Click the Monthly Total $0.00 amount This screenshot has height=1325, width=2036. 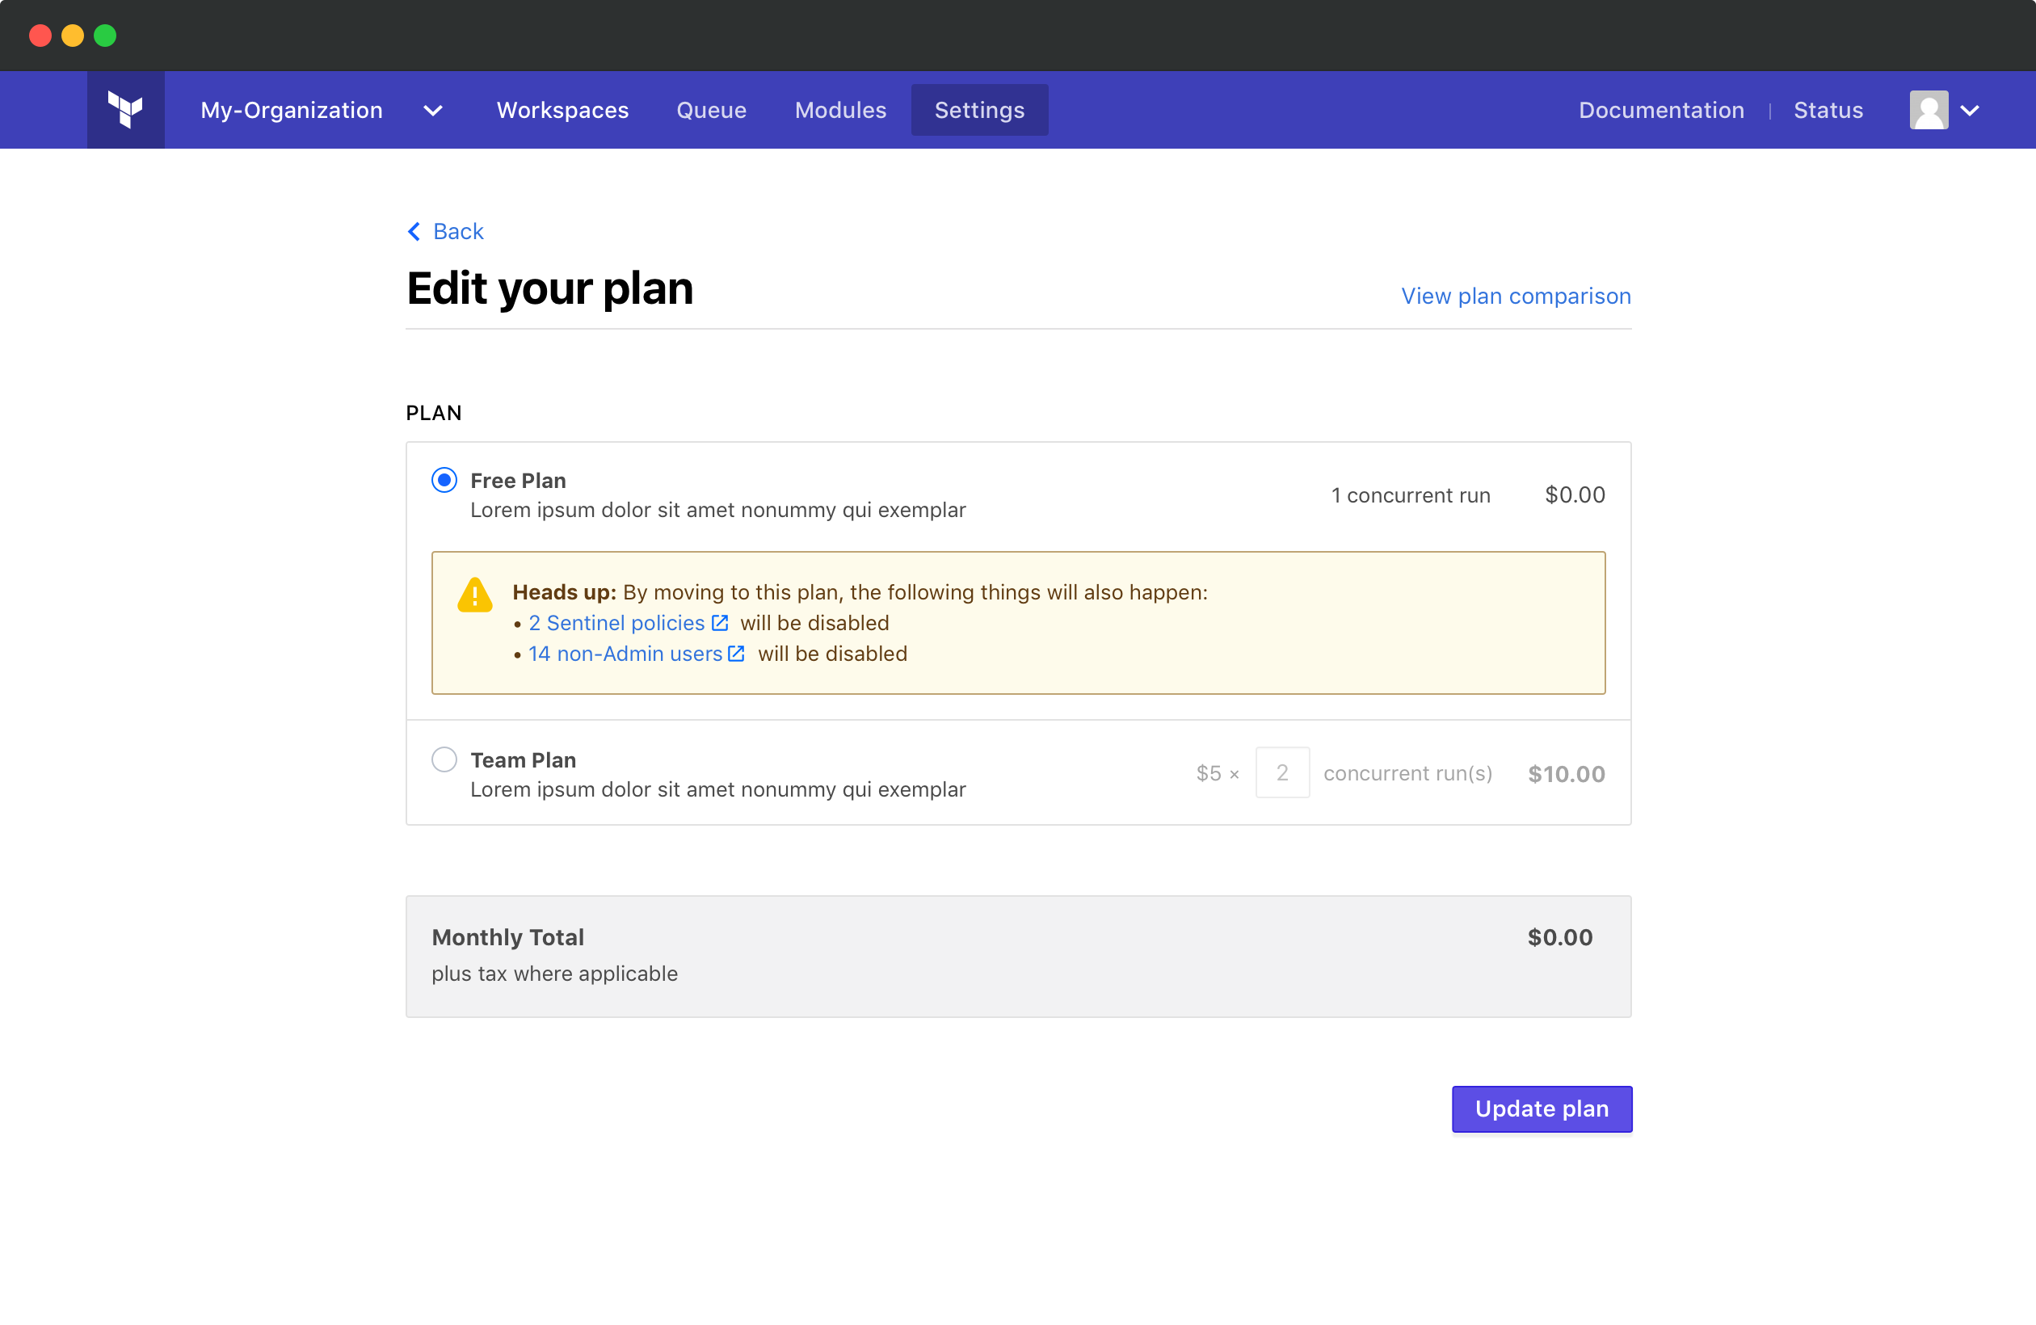1559,937
